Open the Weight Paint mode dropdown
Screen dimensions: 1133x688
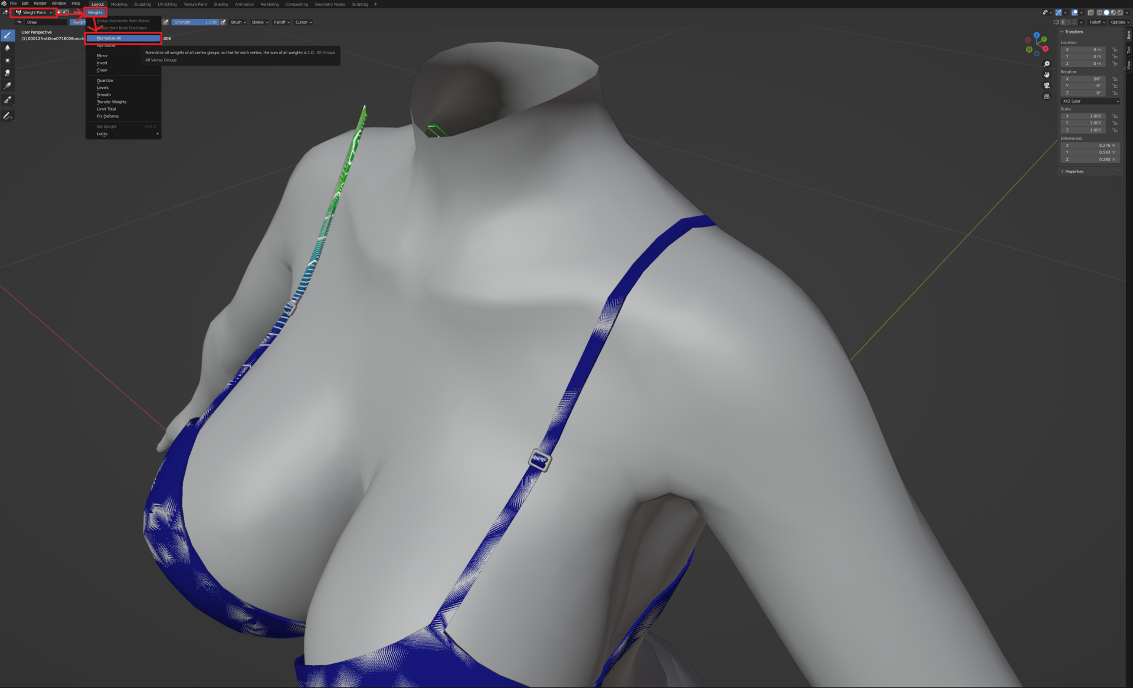[34, 12]
